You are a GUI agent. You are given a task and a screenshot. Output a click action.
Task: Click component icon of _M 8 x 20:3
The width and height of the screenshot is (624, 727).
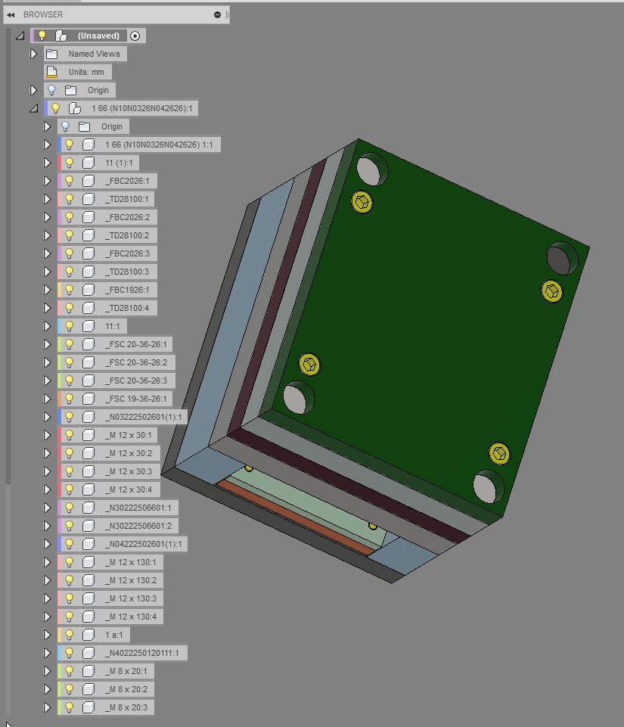click(88, 707)
